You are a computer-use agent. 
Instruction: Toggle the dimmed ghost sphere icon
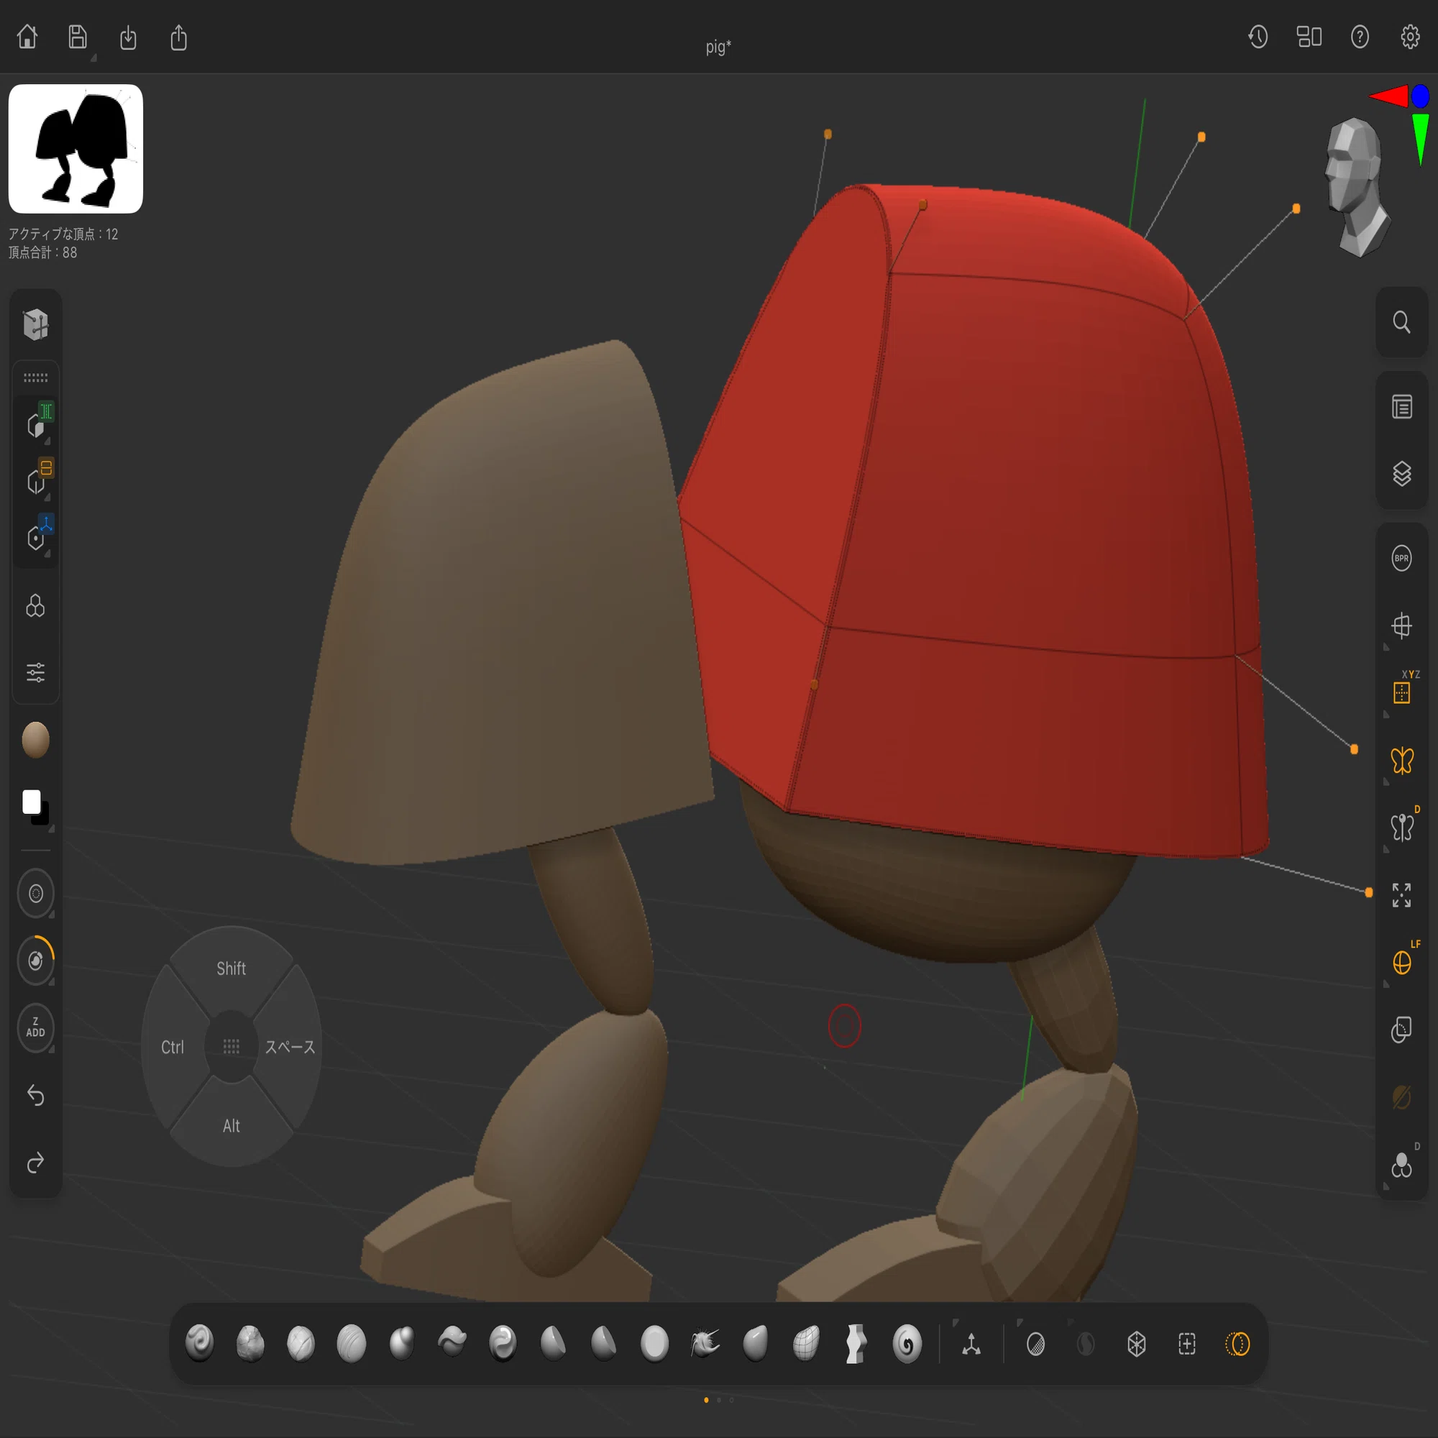coord(1401,1096)
